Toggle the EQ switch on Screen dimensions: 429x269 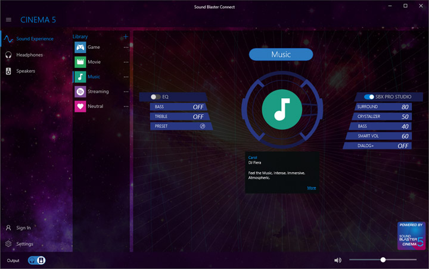pyautogui.click(x=156, y=97)
